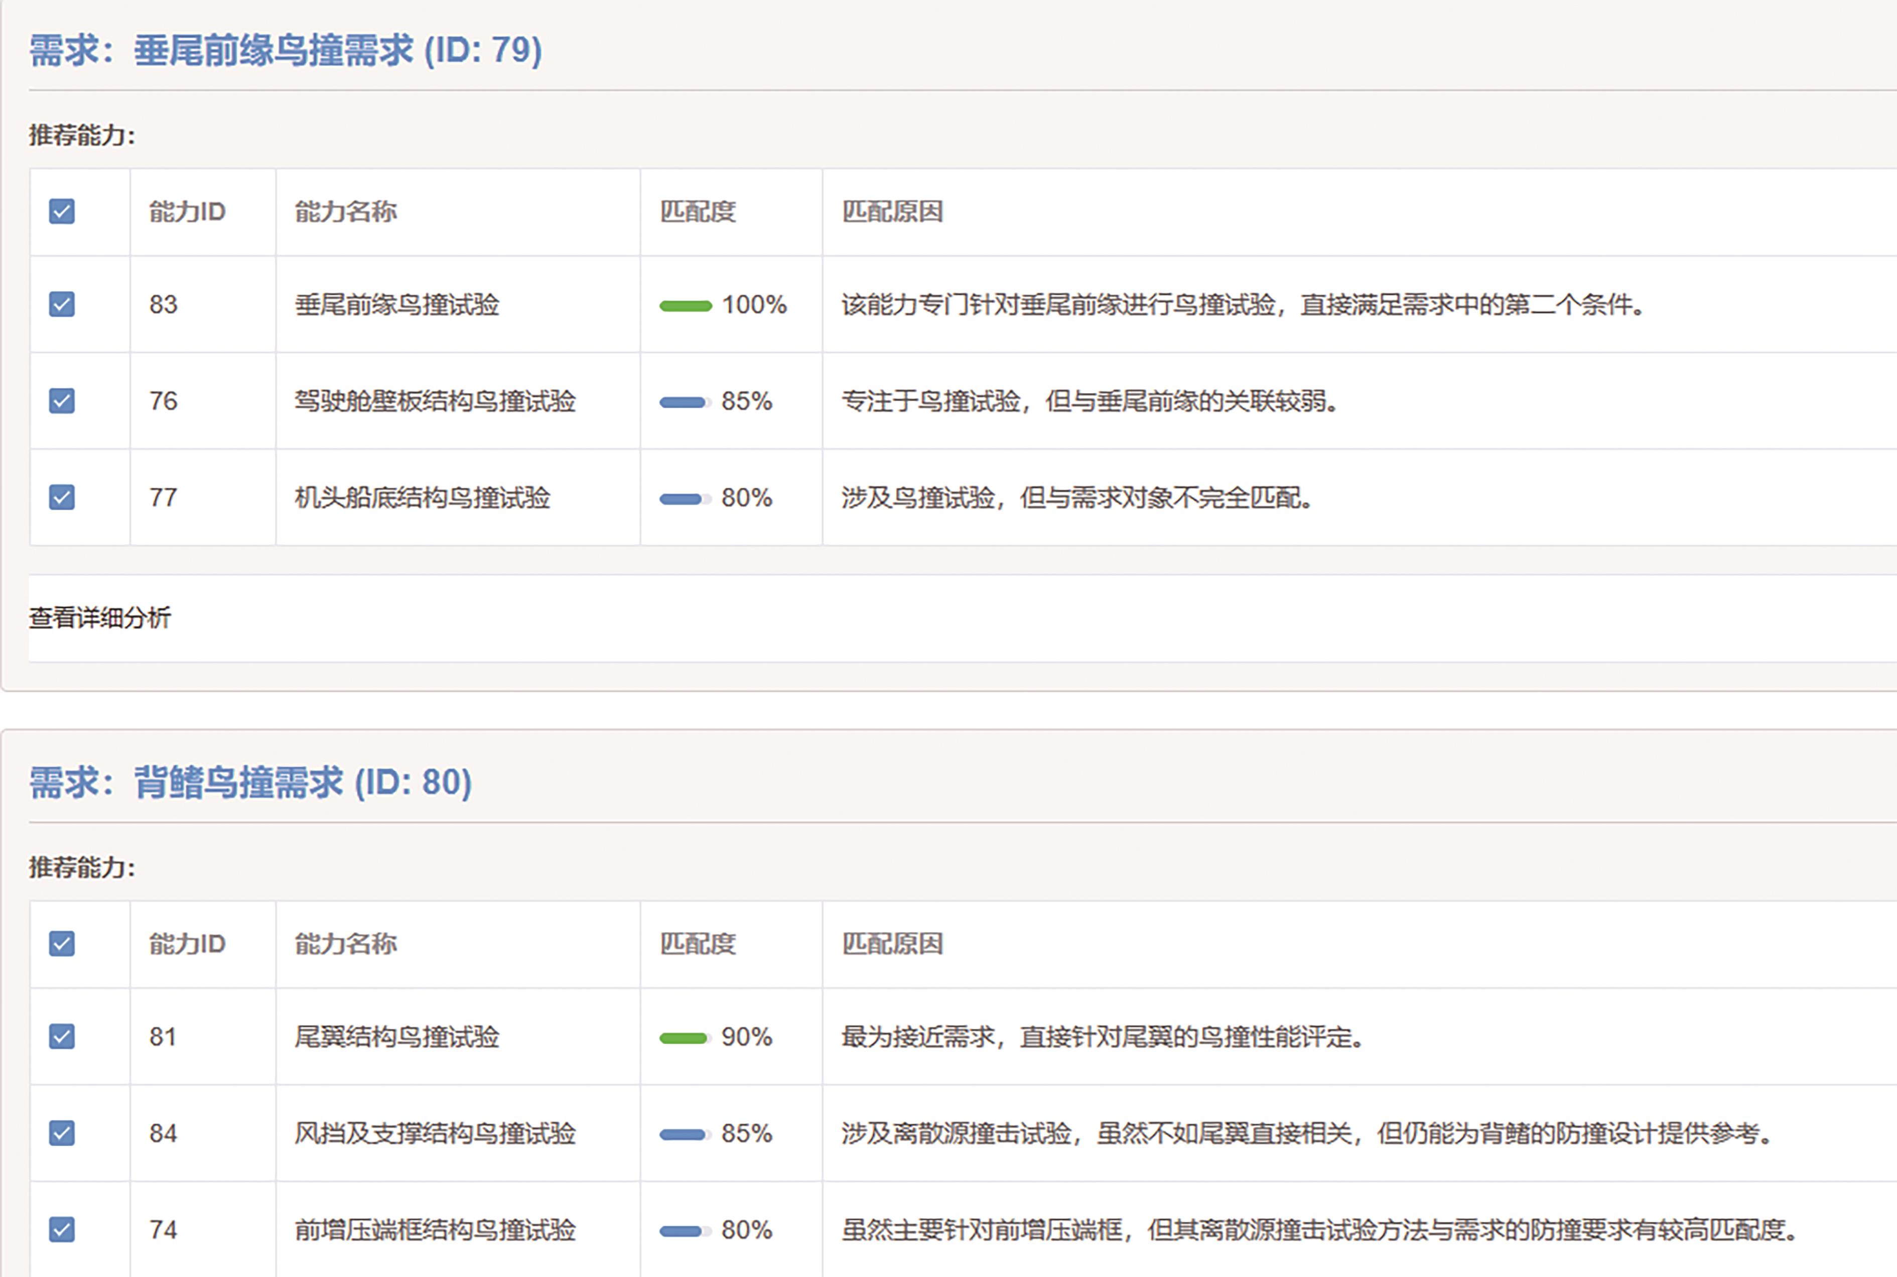
Task: Click 风挡及支撑结构鸟撞试验 capability name
Action: (x=435, y=1133)
